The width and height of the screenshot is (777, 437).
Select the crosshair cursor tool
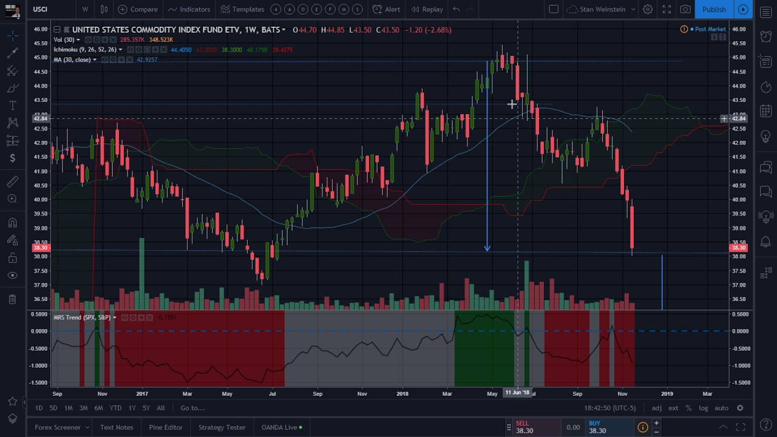pyautogui.click(x=12, y=36)
